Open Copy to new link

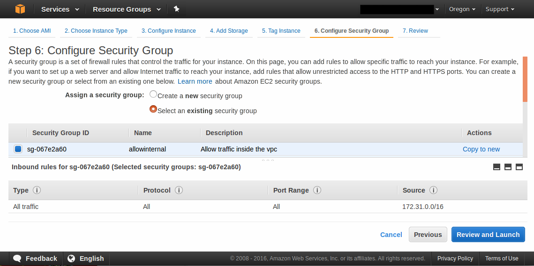tap(481, 149)
